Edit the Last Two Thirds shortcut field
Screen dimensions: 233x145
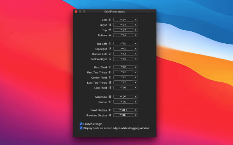[123, 82]
